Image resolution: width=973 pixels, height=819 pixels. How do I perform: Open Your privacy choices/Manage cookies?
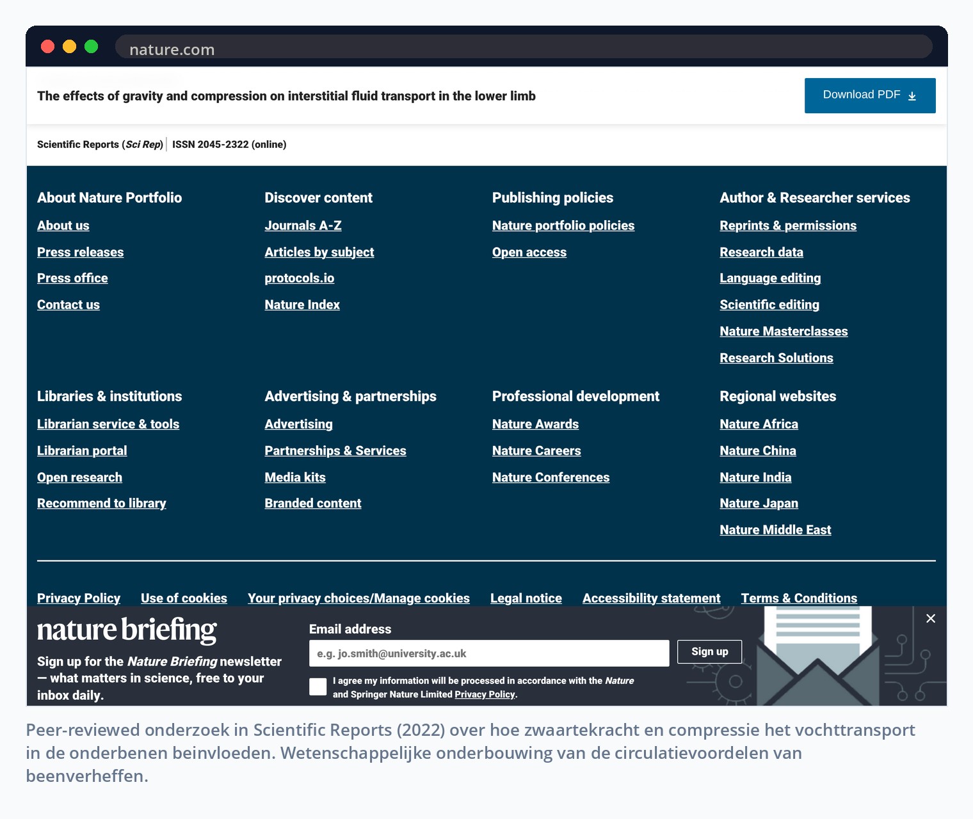coord(359,598)
